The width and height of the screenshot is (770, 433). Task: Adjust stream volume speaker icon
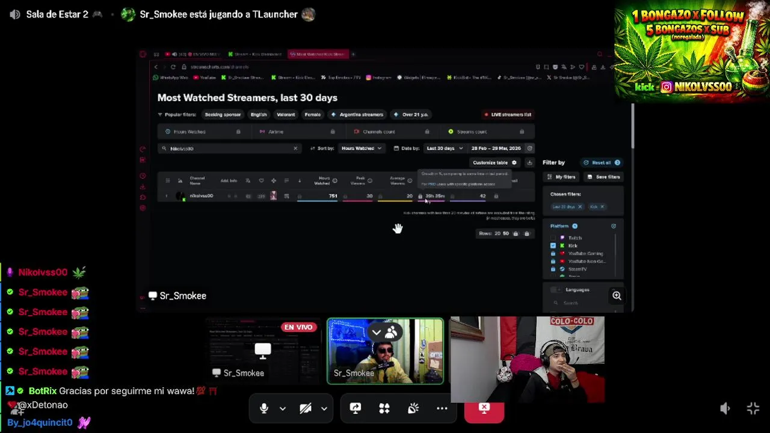point(725,408)
